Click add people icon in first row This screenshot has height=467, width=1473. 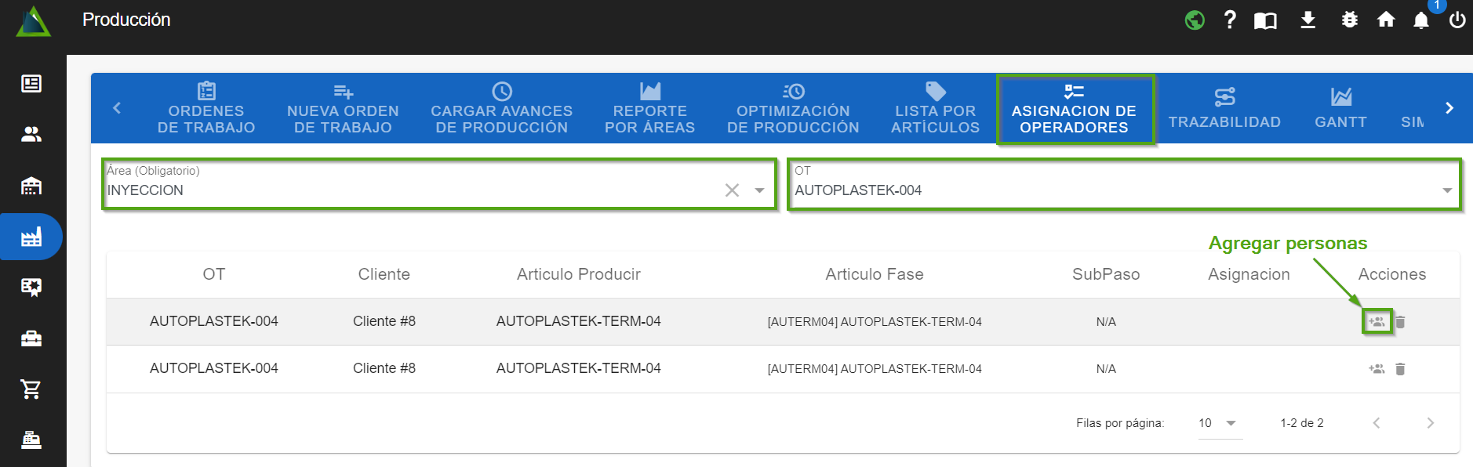pos(1377,321)
